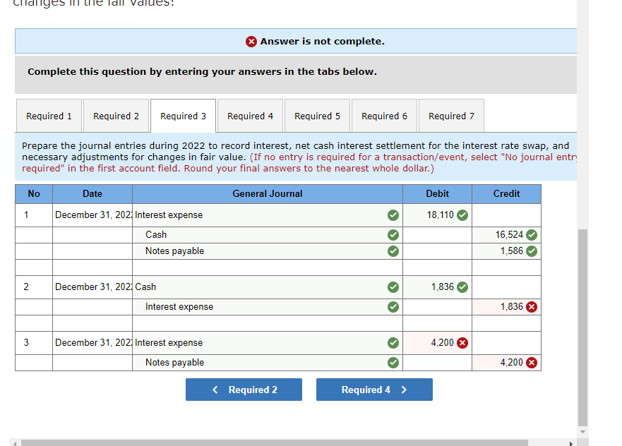
Task: Open the Required 1 tab
Action: [x=49, y=116]
